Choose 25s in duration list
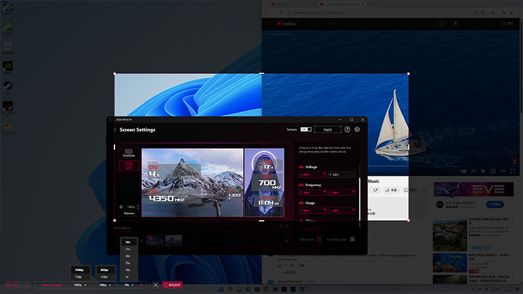523x294 pixels. (x=127, y=249)
